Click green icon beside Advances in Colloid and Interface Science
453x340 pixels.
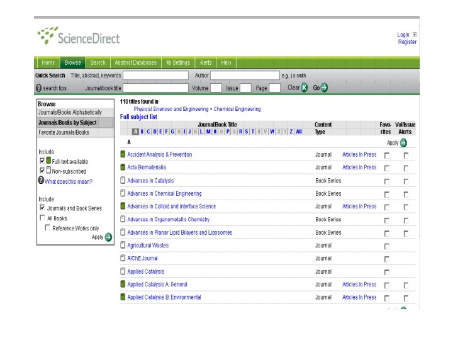tap(123, 206)
